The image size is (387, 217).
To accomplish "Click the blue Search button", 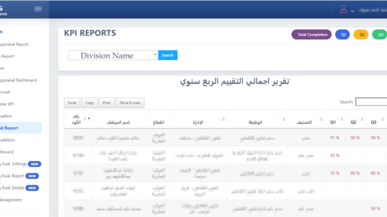I will coord(168,55).
